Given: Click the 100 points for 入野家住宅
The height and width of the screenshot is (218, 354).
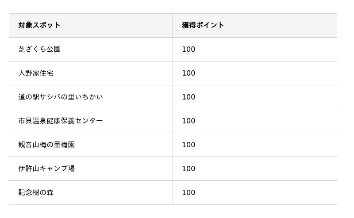Looking at the screenshot, I should pyautogui.click(x=189, y=73).
